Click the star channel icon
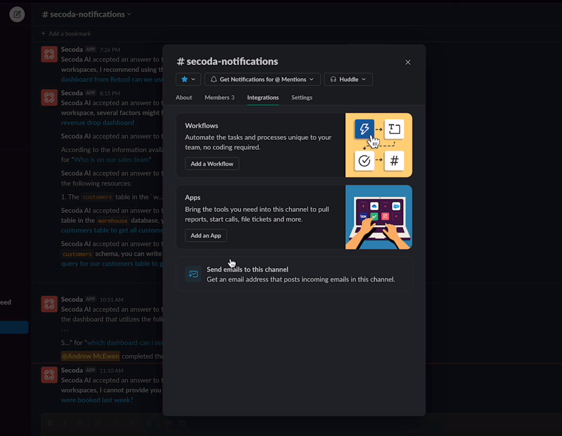 point(184,79)
